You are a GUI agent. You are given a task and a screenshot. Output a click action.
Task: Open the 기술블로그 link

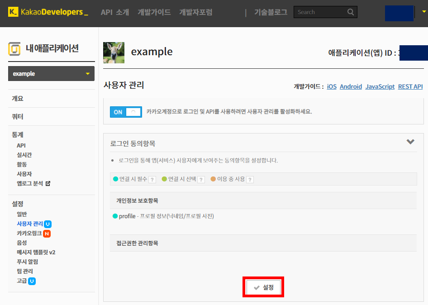(x=271, y=12)
